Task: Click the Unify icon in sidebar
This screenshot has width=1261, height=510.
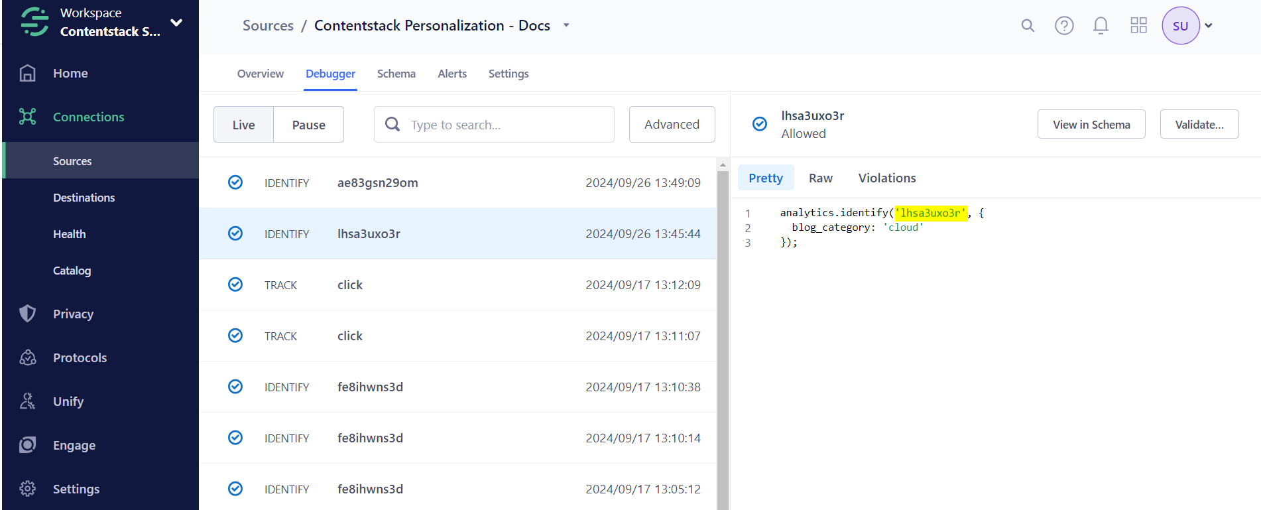Action: click(28, 401)
